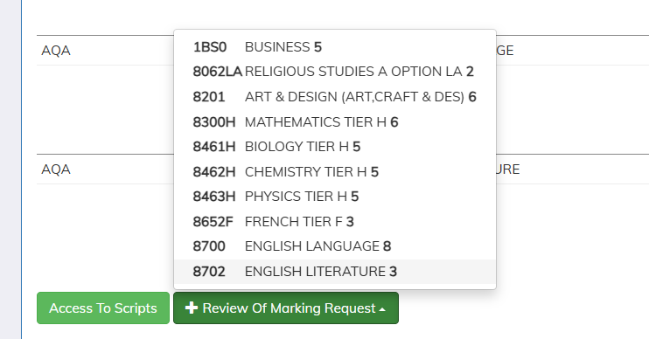649x339 pixels.
Task: Click the subject code 1BS0
Action: click(x=210, y=47)
